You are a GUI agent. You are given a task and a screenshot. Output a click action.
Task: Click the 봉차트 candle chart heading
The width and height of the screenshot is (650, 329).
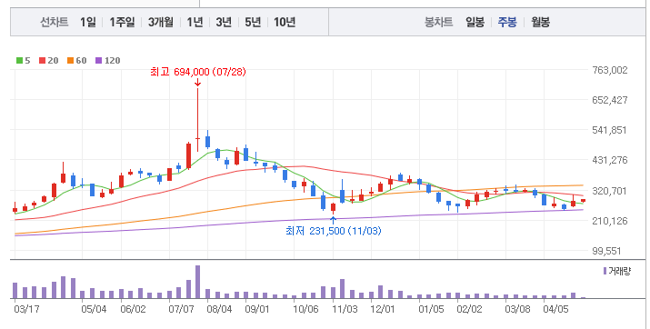tap(438, 22)
